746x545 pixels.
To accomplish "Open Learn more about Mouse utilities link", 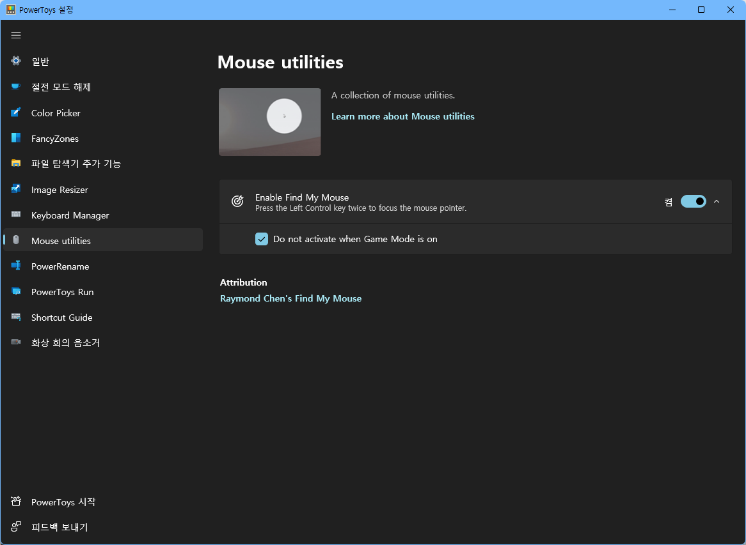I will click(402, 116).
